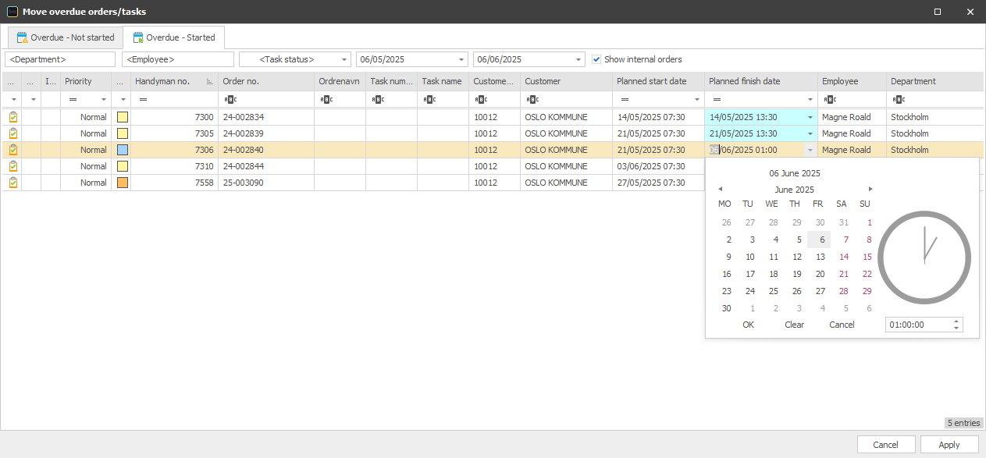Click the Employee filter input field
This screenshot has width=986, height=458.
point(178,59)
